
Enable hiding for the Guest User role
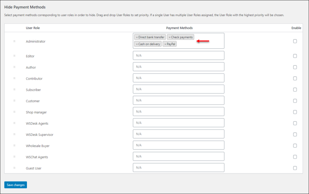point(295,168)
